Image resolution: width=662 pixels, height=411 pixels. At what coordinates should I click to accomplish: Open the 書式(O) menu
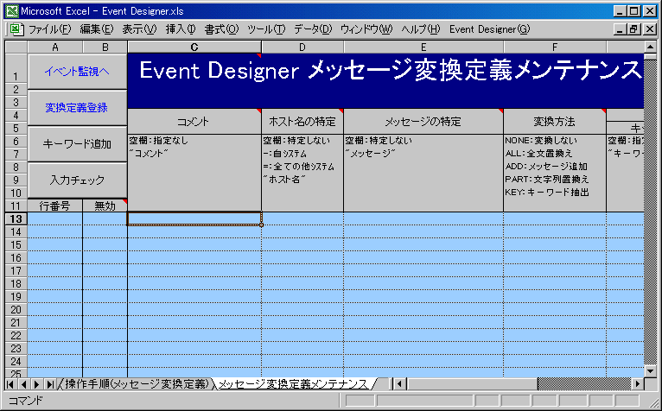[221, 29]
